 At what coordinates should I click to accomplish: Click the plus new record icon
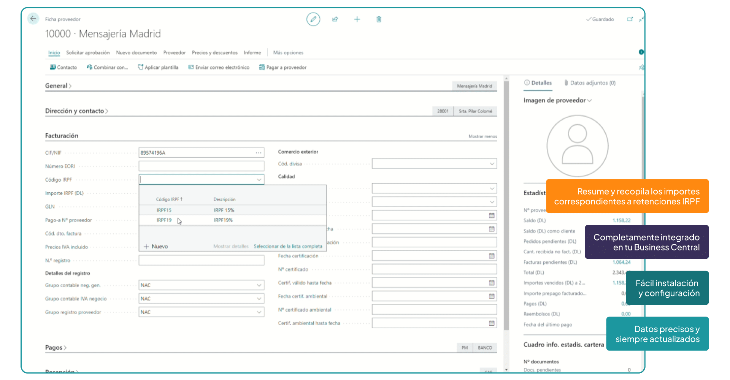pyautogui.click(x=357, y=19)
